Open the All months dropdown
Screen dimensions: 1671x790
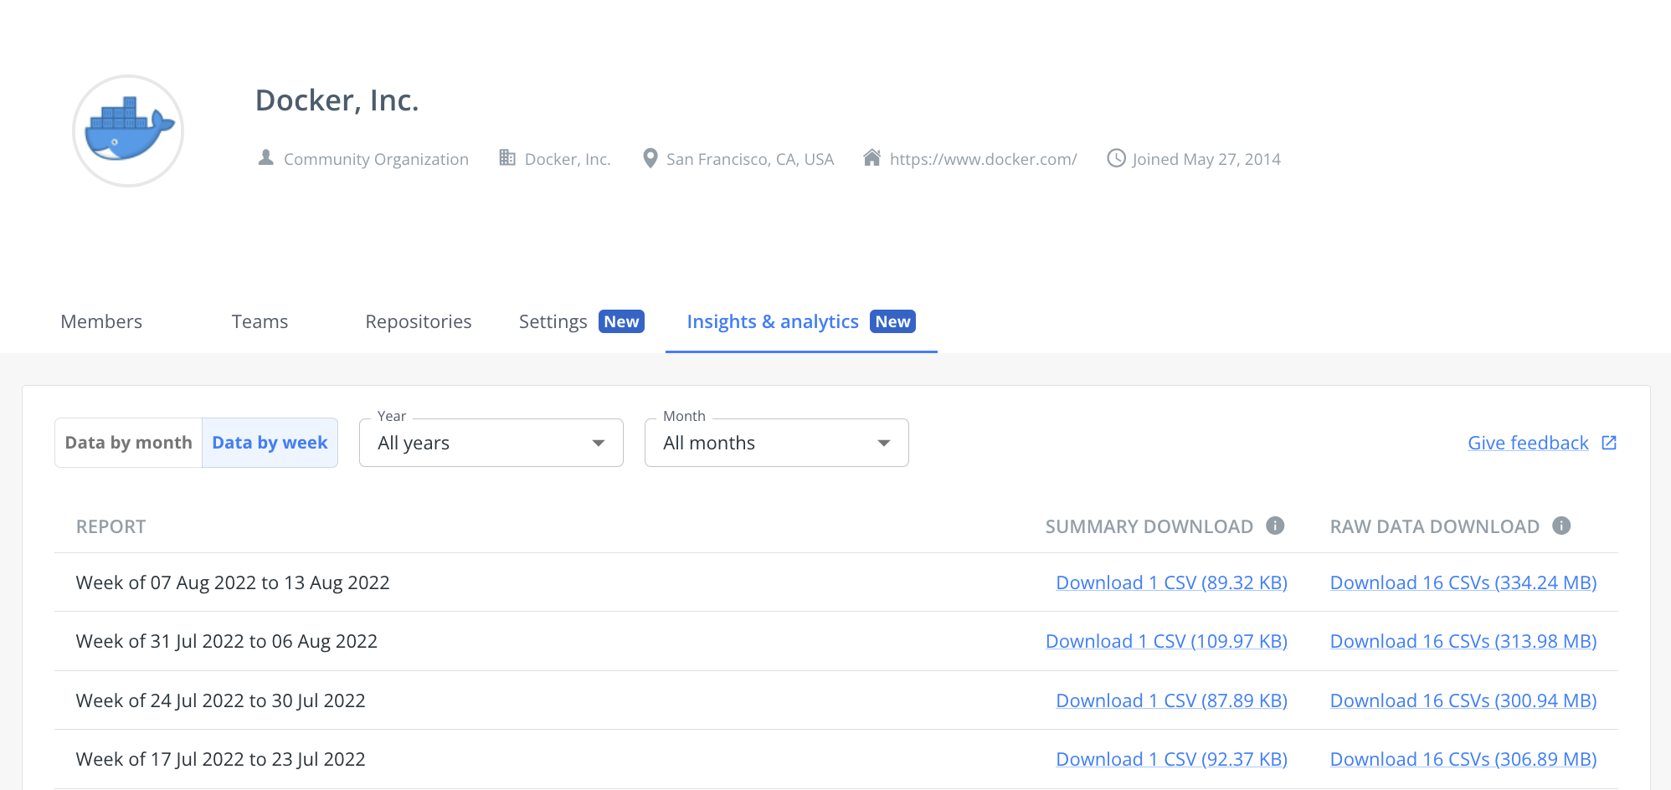tap(776, 443)
